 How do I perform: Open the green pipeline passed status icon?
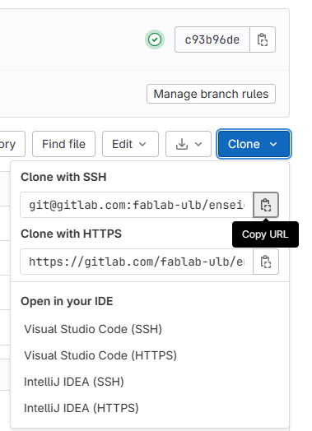point(155,39)
